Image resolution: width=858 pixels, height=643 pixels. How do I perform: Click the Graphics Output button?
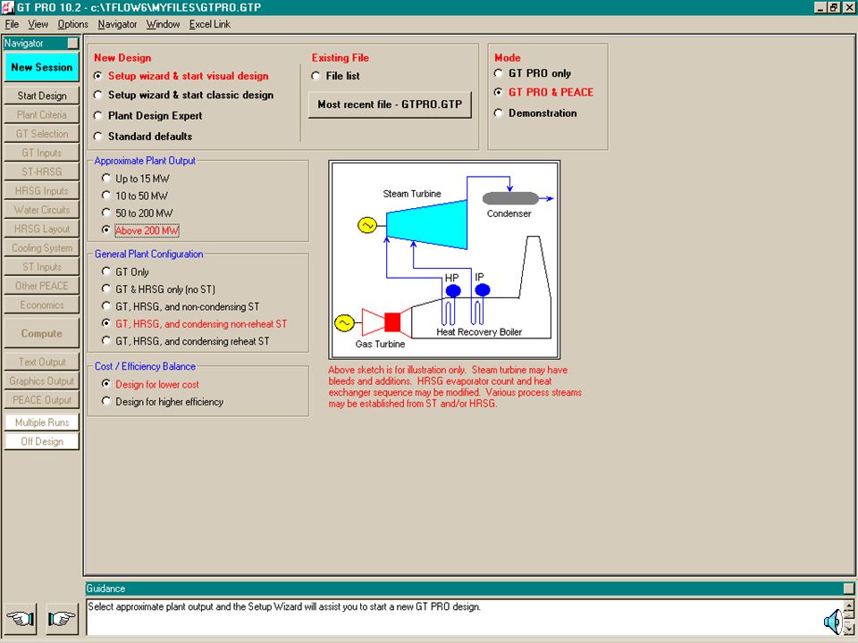pos(42,381)
